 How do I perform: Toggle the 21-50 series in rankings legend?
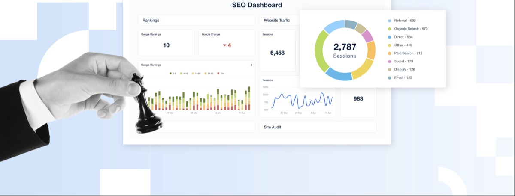[209, 73]
